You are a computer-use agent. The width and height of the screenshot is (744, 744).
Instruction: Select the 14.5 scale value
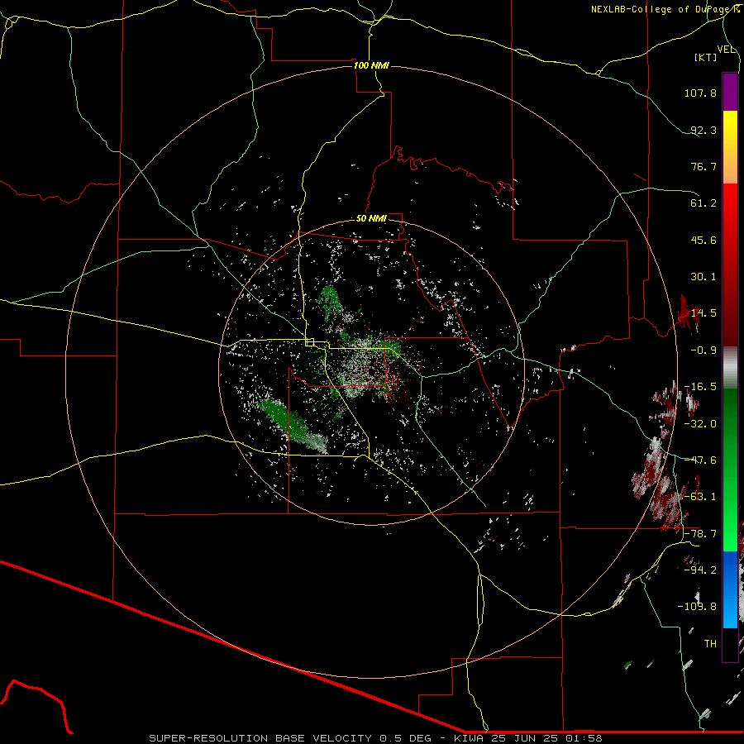pos(703,313)
